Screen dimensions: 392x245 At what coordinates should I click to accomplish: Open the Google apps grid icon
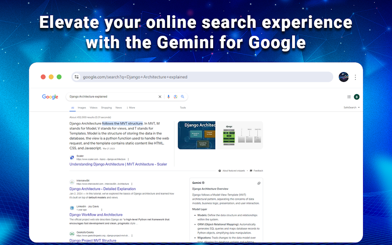349,97
